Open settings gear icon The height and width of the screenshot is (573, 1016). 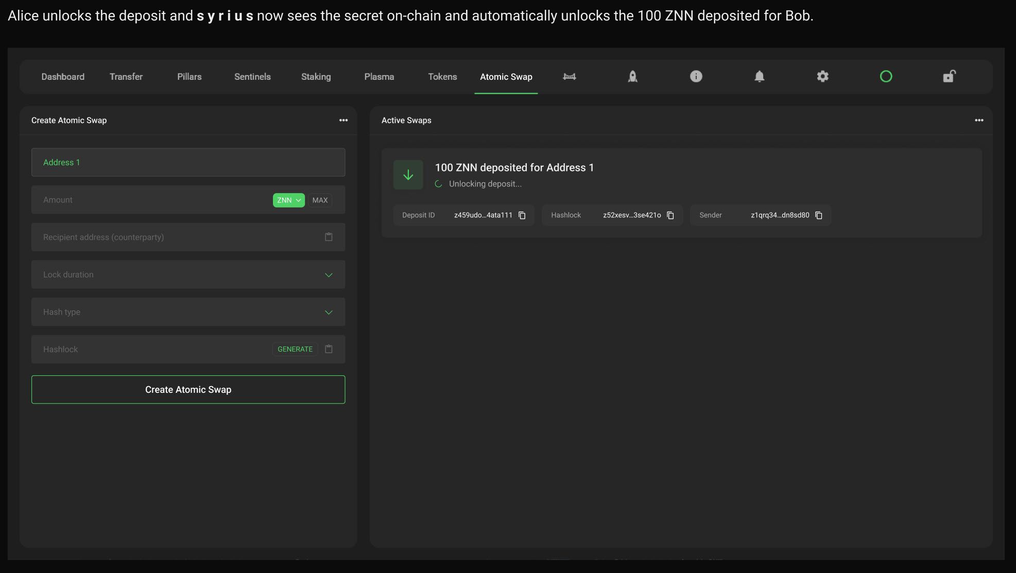(x=822, y=77)
